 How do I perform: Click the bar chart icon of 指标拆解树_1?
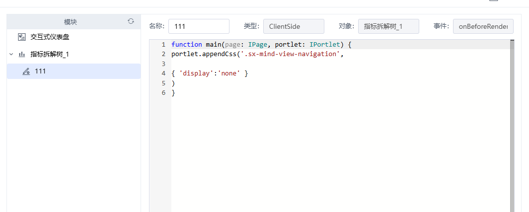22,54
